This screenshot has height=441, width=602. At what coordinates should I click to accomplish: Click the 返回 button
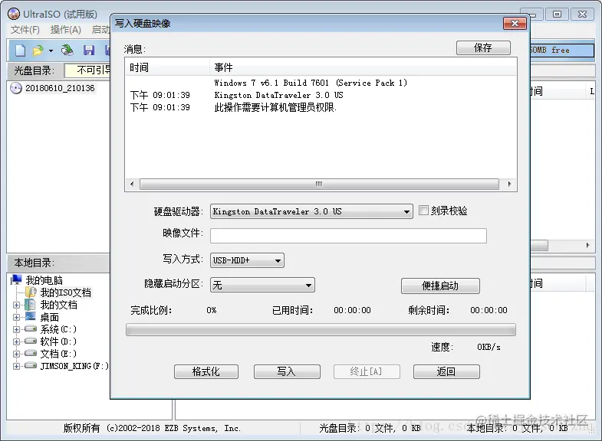click(446, 371)
